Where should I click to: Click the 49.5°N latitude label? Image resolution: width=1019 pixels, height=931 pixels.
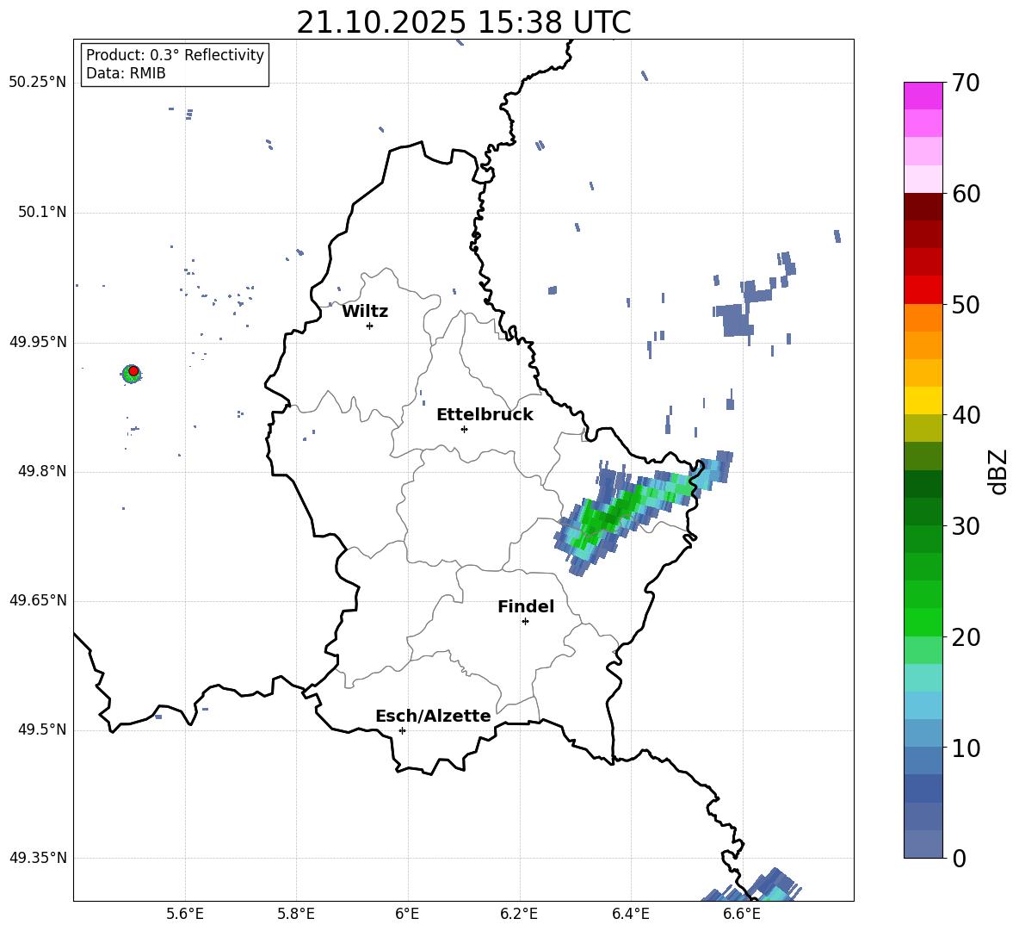(x=42, y=729)
